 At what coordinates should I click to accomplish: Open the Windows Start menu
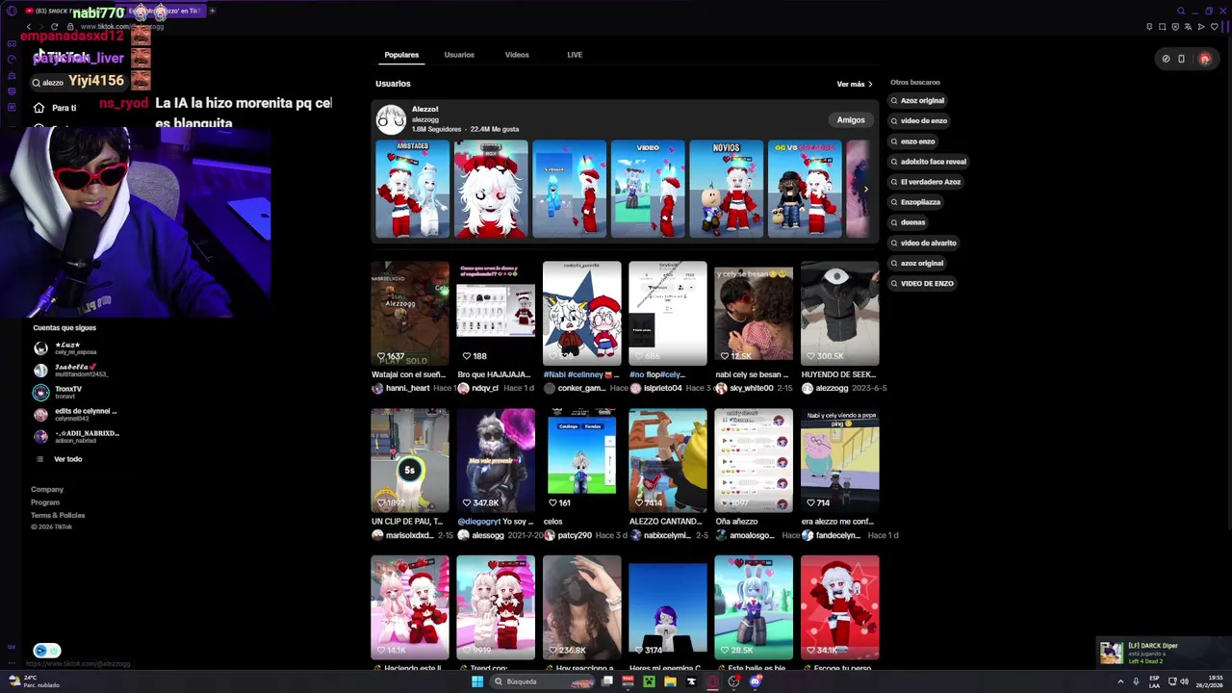click(x=477, y=681)
